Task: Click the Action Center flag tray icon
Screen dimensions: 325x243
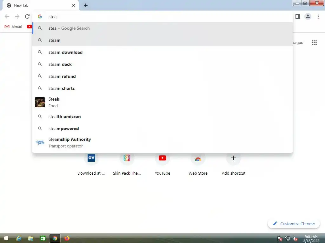Action: [x=280, y=239]
